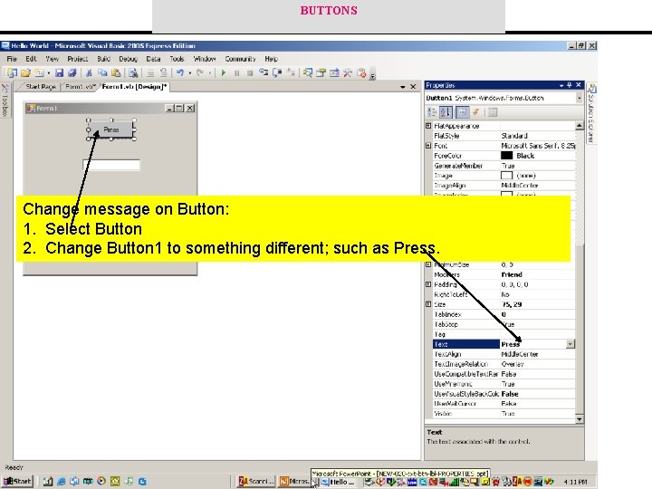Select the UseVisualStyleBackColor property row
This screenshot has width=652, height=489.
504,394
